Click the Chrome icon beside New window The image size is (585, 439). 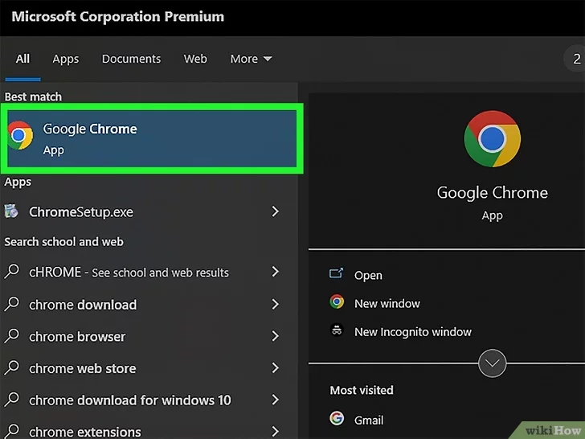337,302
